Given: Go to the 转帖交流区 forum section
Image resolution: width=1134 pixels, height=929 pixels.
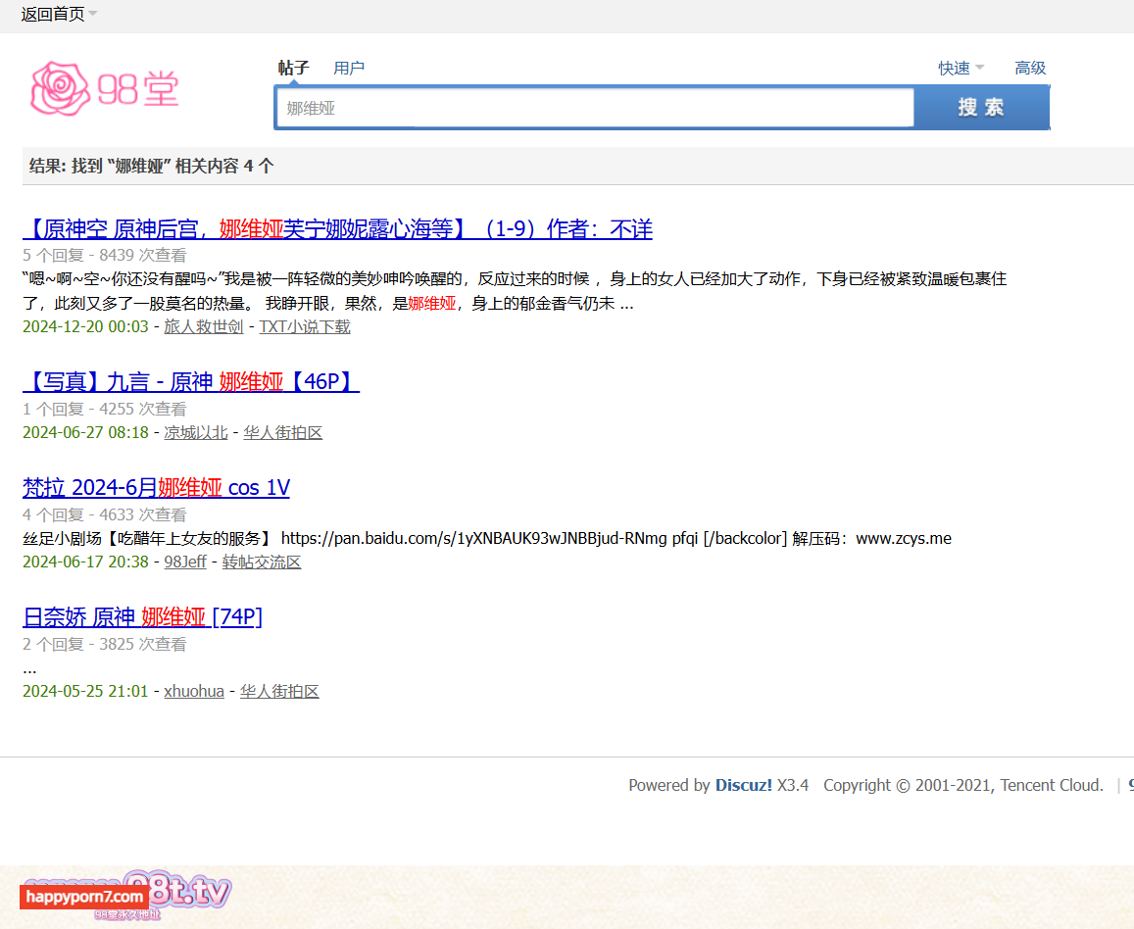Looking at the screenshot, I should click(262, 562).
